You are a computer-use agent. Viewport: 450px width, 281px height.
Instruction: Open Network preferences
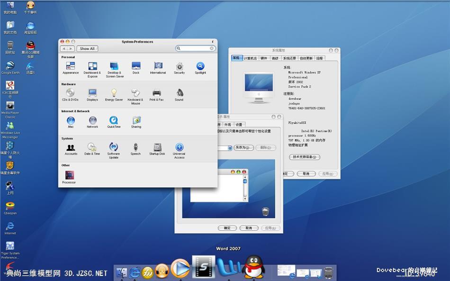pos(92,122)
